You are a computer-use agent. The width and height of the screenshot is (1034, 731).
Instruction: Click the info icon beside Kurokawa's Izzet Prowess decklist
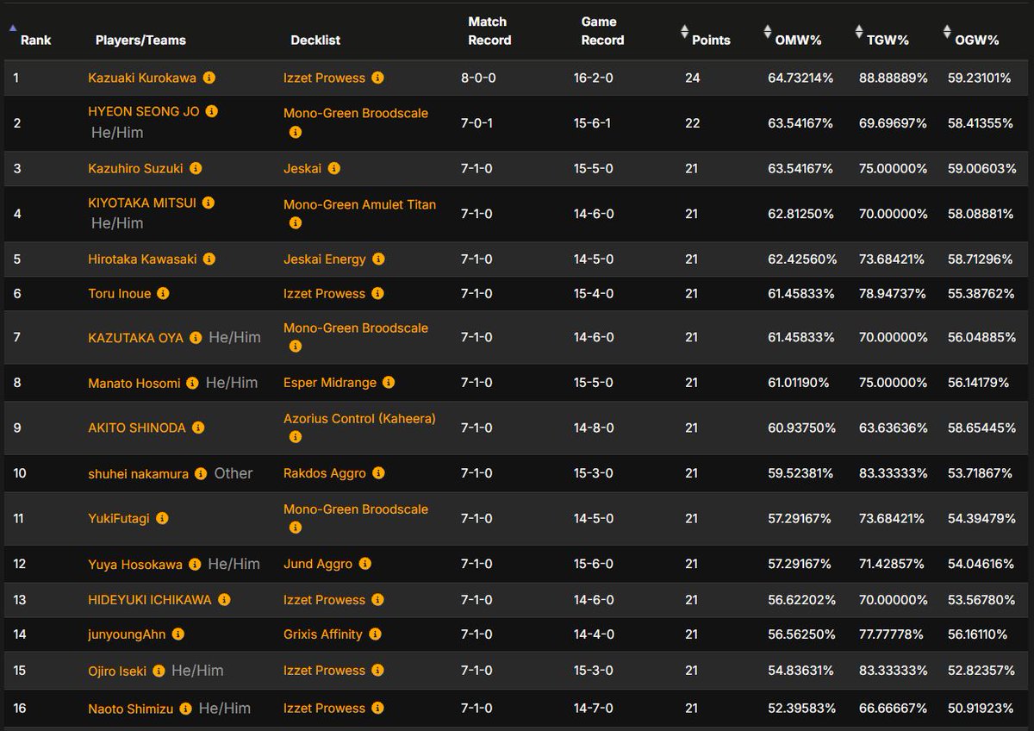[x=377, y=78]
